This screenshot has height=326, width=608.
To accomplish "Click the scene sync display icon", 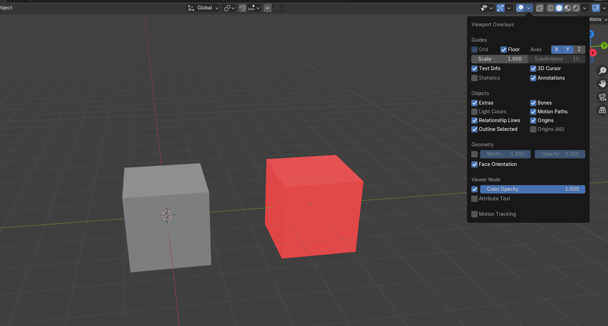I will (x=596, y=8).
